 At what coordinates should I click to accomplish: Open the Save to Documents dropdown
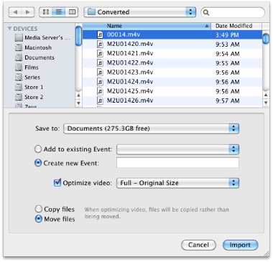pos(152,128)
